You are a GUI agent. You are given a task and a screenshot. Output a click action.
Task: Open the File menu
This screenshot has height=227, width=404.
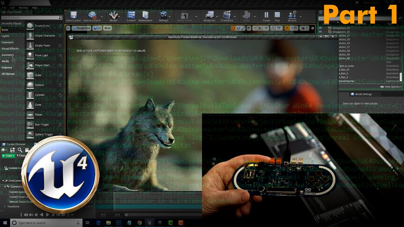pyautogui.click(x=4, y=8)
